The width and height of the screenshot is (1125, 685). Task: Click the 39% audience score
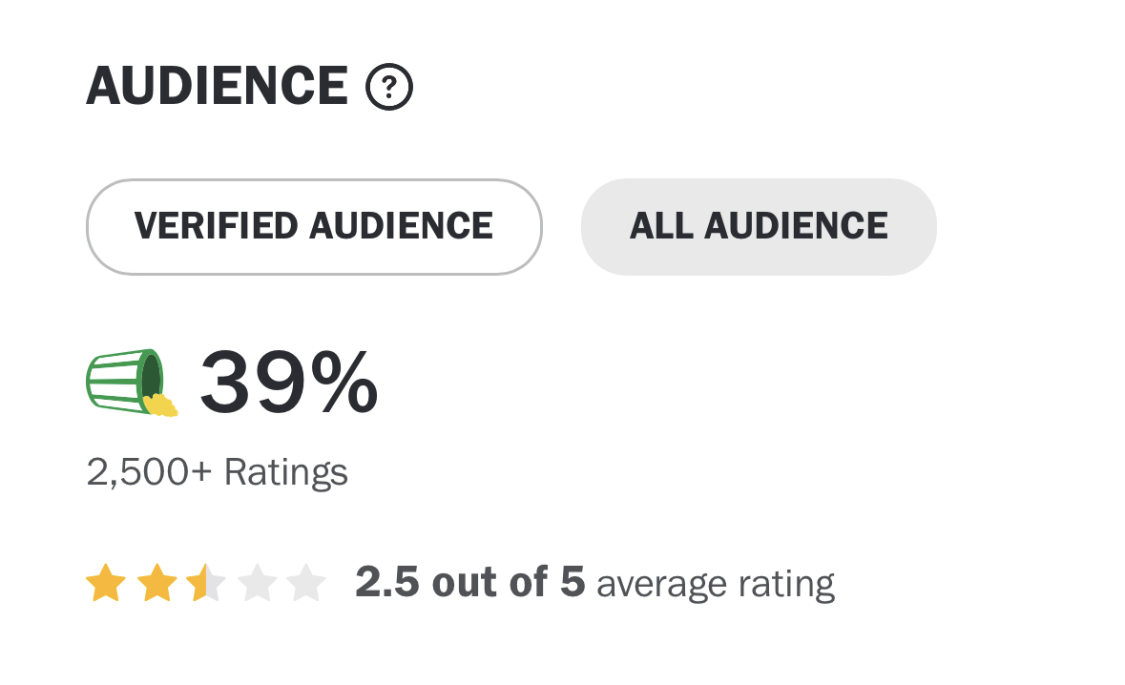pos(288,383)
